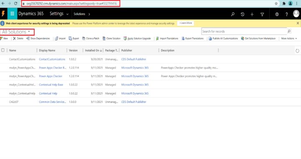Open Microsoft Dynamics 365 publisher of Contextual Help

(135, 93)
